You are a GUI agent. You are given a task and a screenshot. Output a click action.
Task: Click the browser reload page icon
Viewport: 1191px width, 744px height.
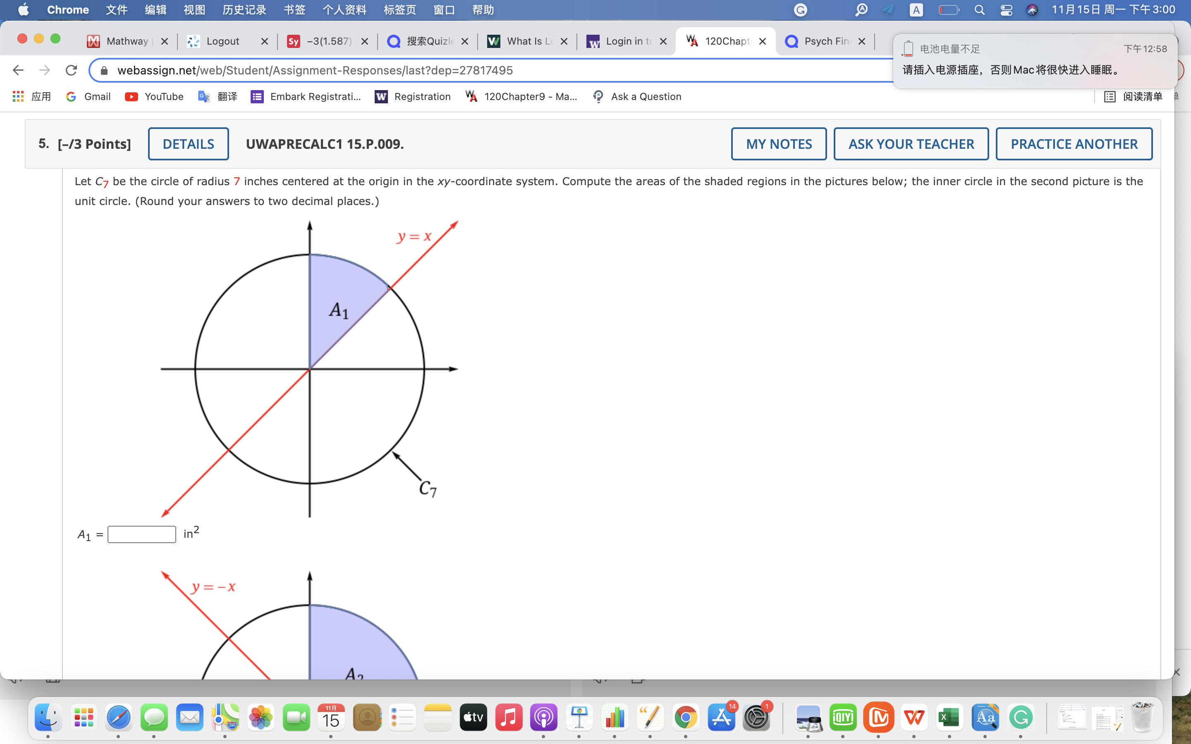click(x=72, y=70)
